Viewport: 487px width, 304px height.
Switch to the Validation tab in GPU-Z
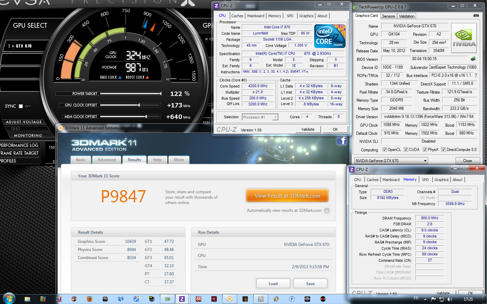(x=407, y=16)
